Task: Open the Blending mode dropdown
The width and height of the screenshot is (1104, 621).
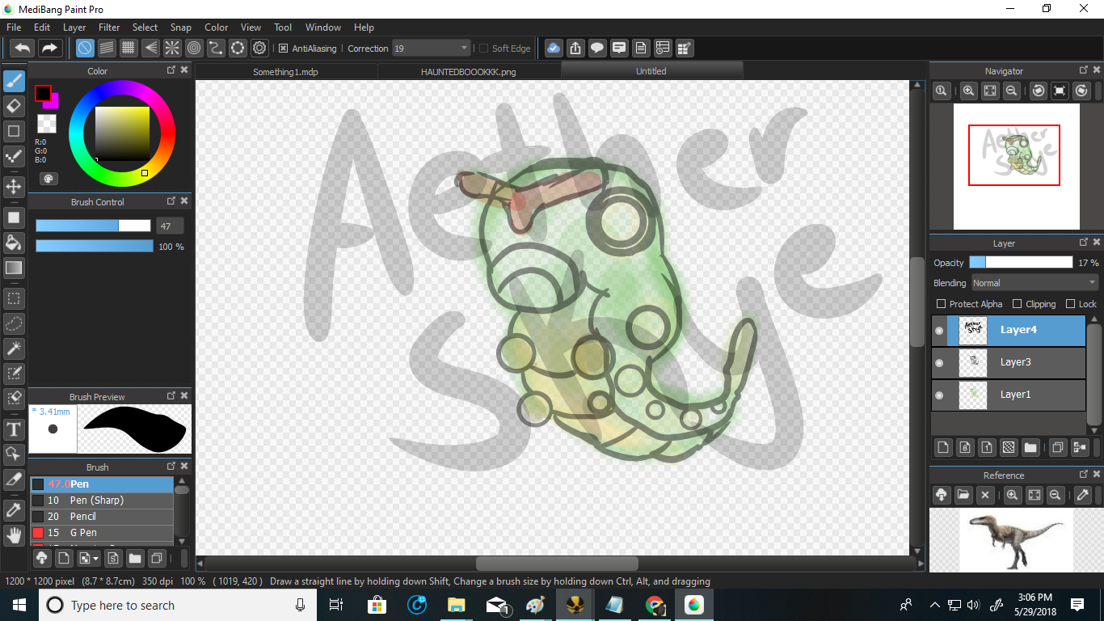Action: 1034,283
